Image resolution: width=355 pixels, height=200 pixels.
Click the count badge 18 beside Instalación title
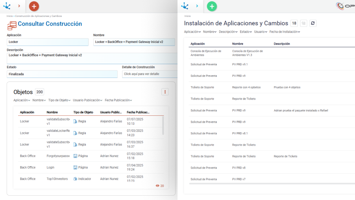tap(294, 23)
